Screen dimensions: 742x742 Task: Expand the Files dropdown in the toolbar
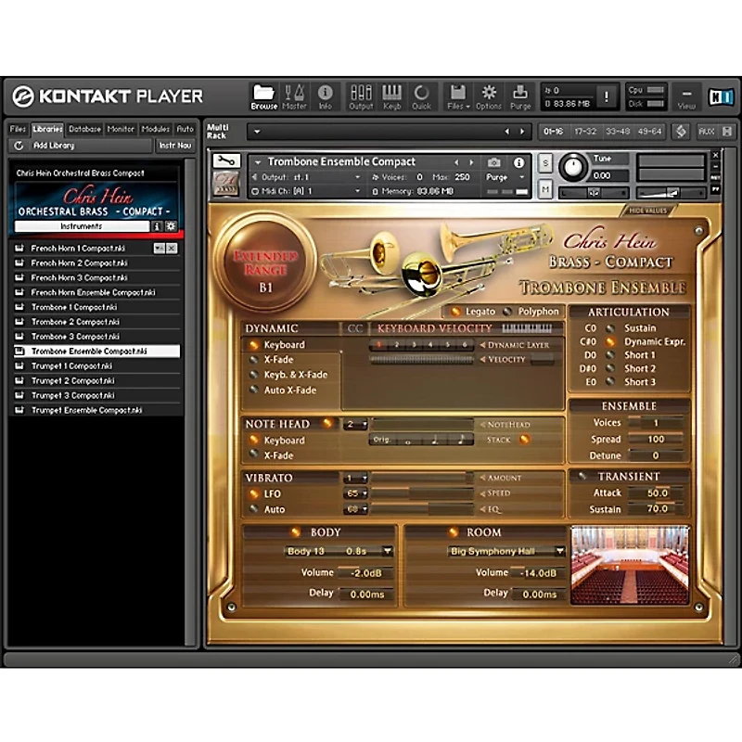pyautogui.click(x=458, y=96)
